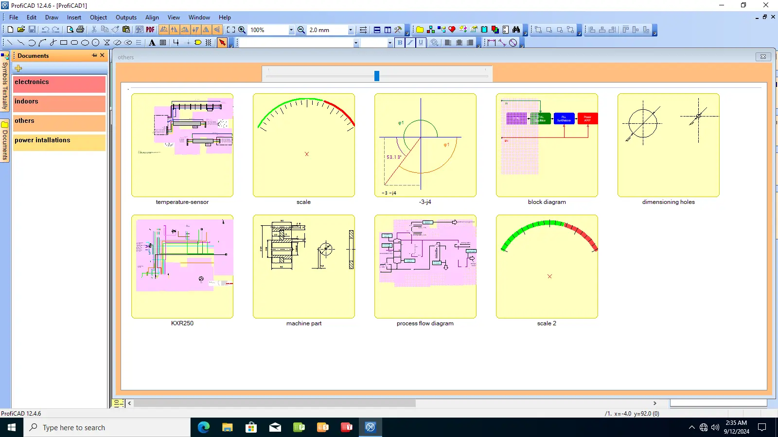Expand text toolbar options after right-align icon
The image size is (778, 437).
pos(478,44)
